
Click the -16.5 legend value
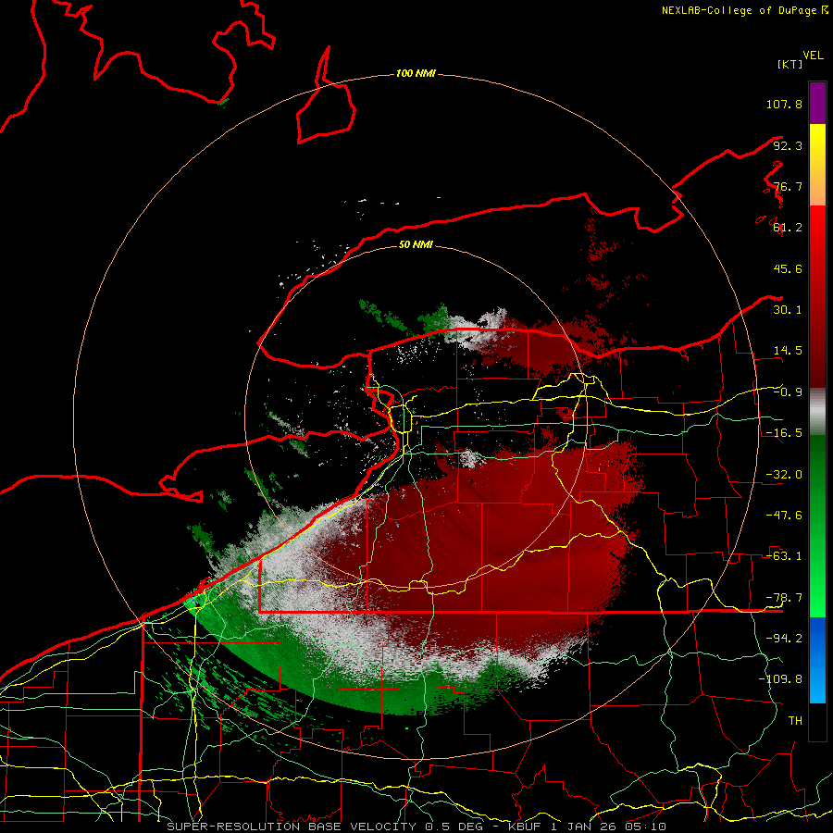click(784, 433)
